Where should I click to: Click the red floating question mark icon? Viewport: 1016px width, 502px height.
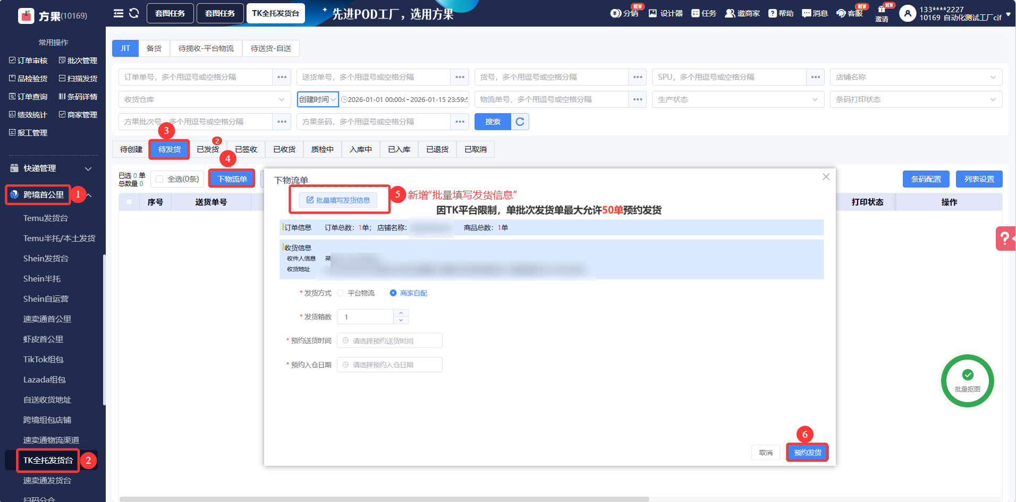(1005, 239)
